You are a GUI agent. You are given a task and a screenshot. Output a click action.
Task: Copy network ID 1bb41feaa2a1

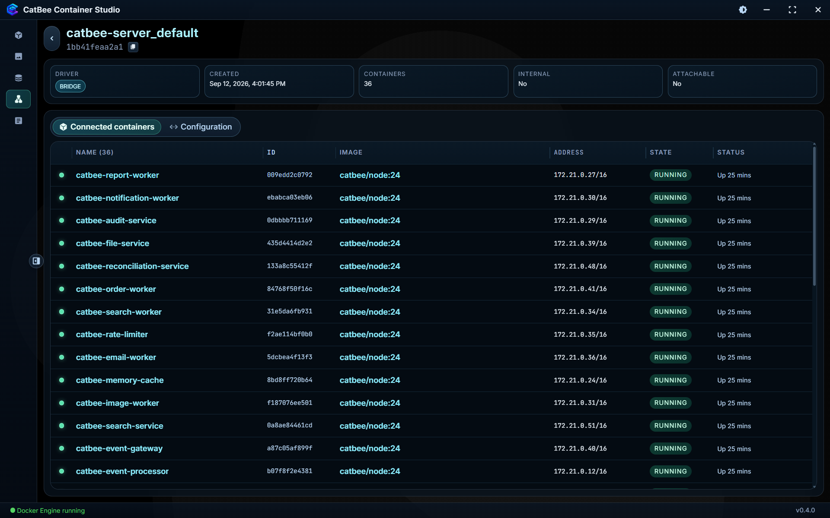point(133,47)
